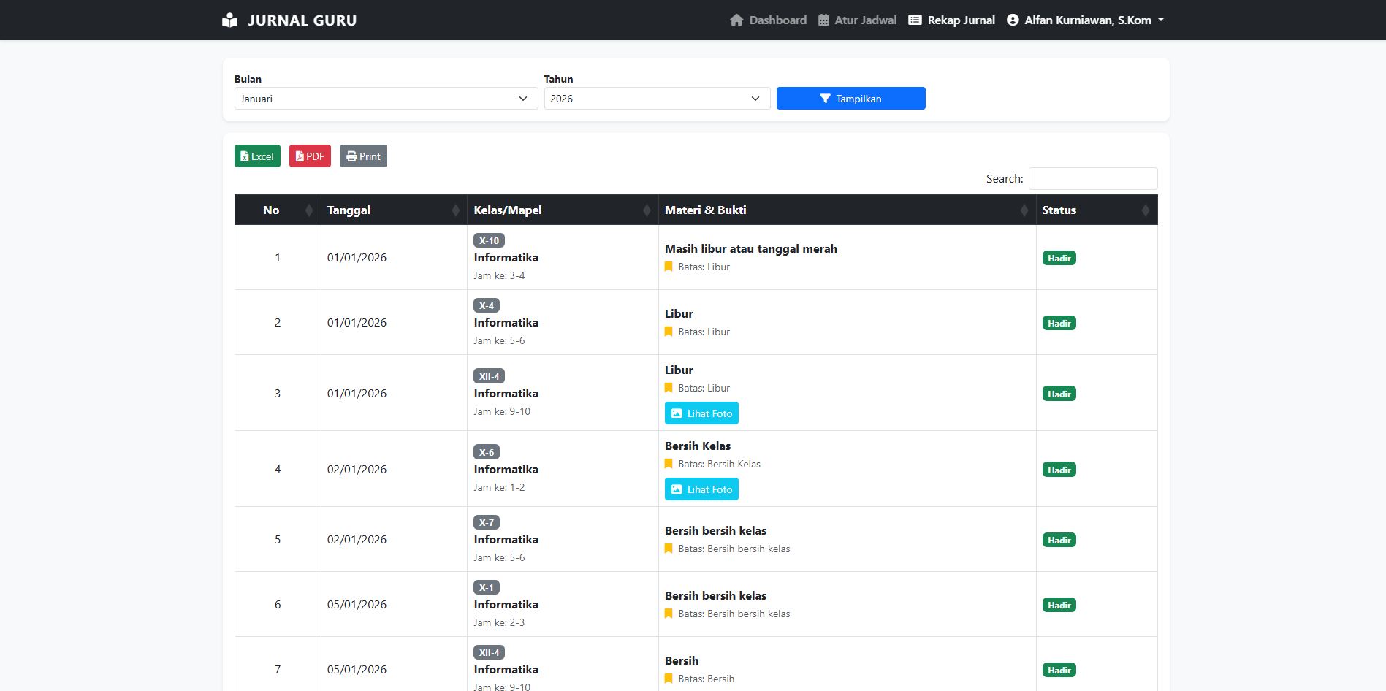The width and height of the screenshot is (1386, 691).
Task: Export the journal as PDF
Action: coord(310,156)
